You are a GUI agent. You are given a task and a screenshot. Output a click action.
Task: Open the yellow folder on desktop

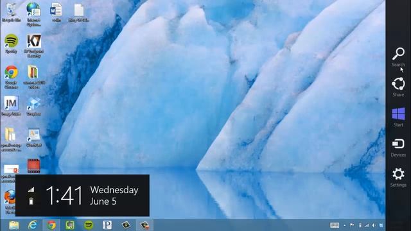pos(11,139)
